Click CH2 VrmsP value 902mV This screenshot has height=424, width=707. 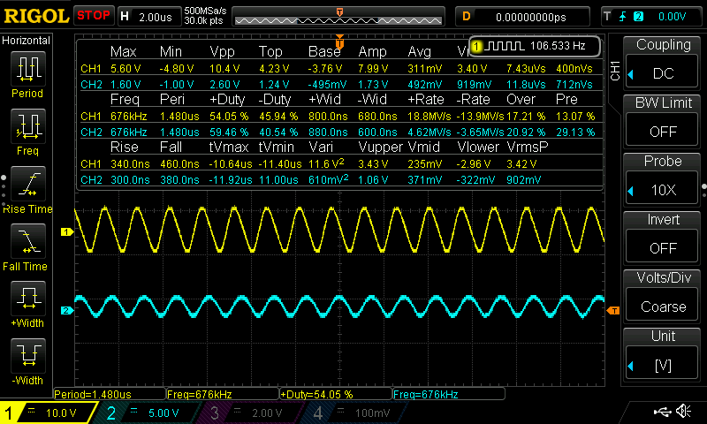(524, 180)
